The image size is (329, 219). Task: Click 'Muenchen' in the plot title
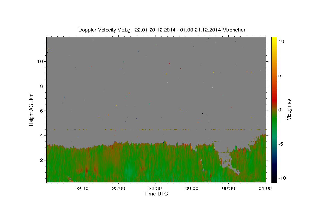click(234, 30)
